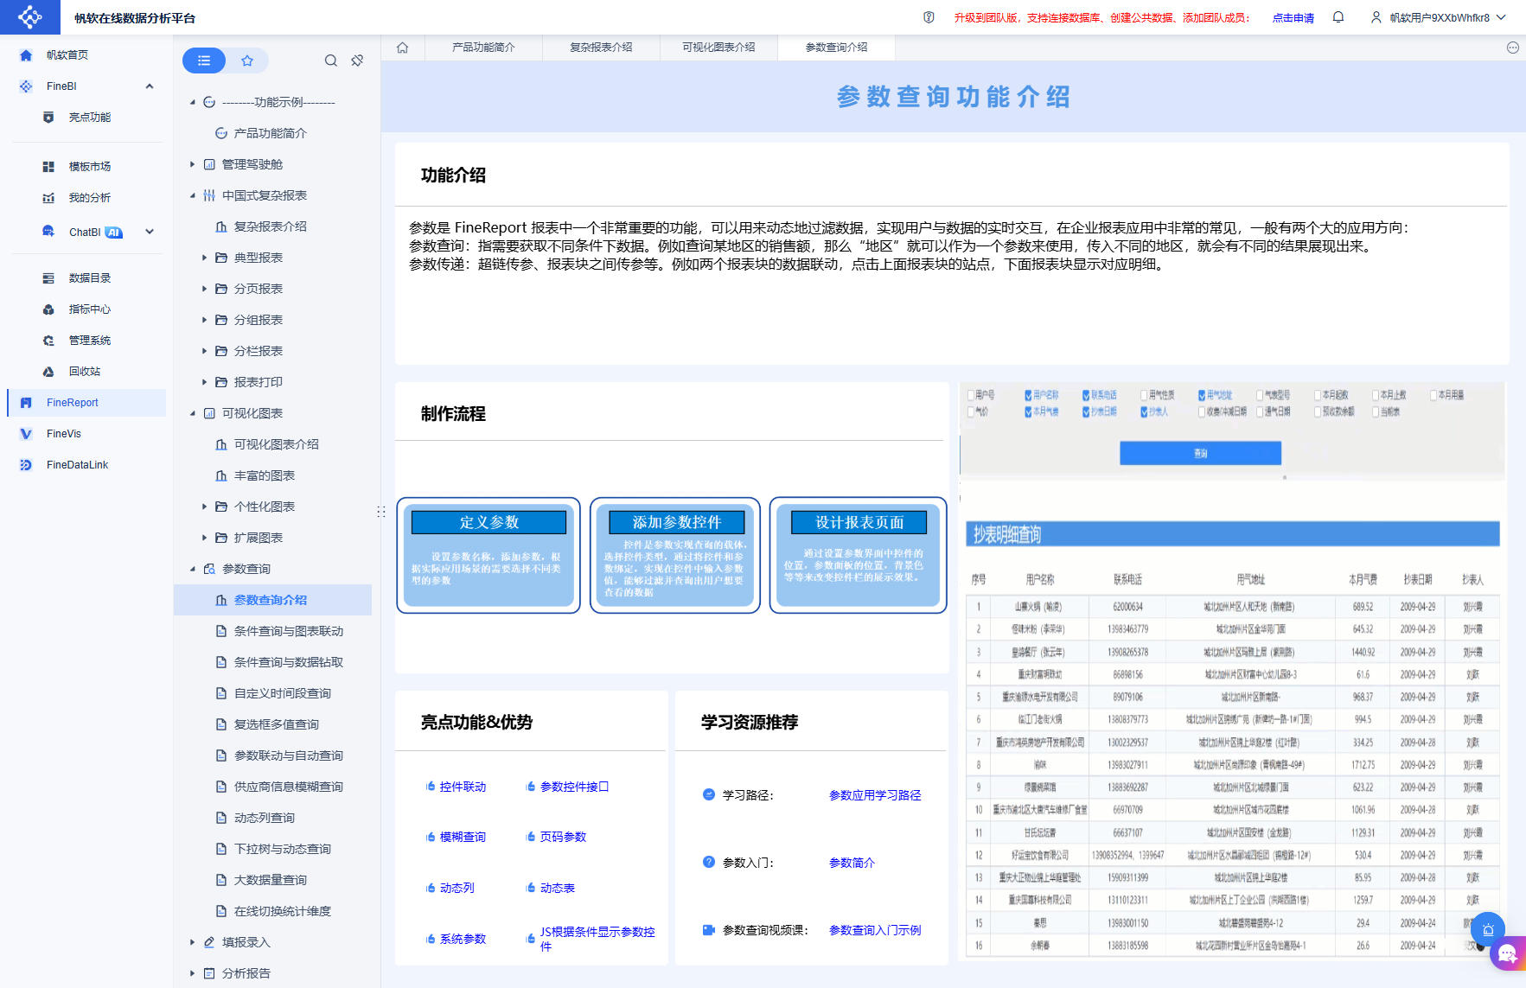Click the pin icon in directory panel
The height and width of the screenshot is (988, 1526).
coord(357,61)
